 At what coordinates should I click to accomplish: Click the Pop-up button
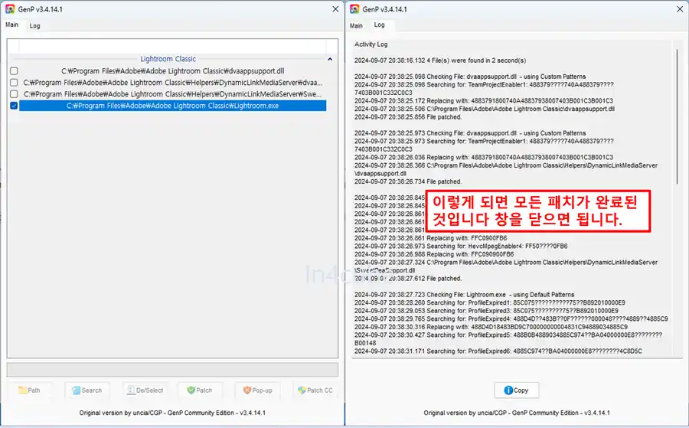pos(257,390)
